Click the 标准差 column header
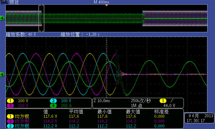This screenshot has height=129, width=215. 161,112
